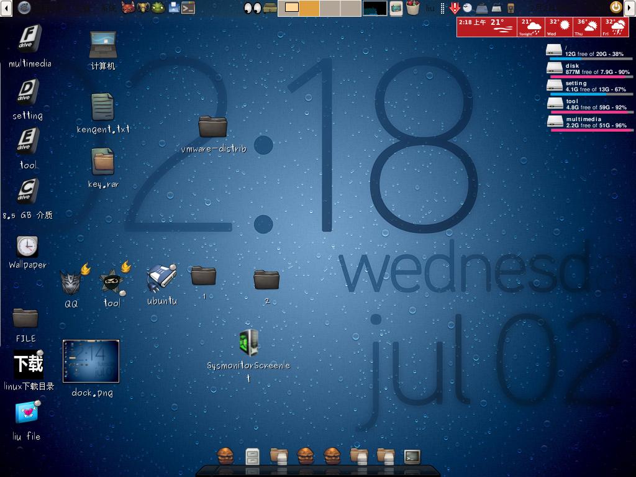Open the liu user menu
Screen dimensions: 636x477
tap(430, 8)
